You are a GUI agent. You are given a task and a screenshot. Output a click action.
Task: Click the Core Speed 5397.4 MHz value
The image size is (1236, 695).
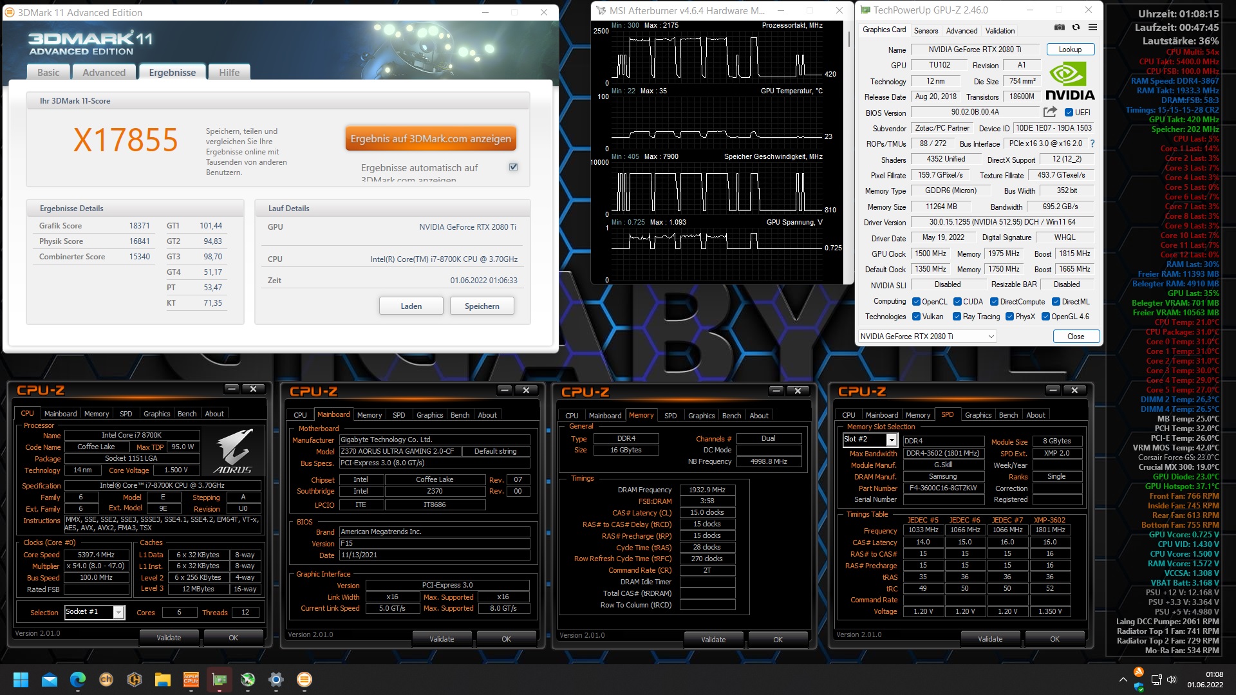coord(96,555)
